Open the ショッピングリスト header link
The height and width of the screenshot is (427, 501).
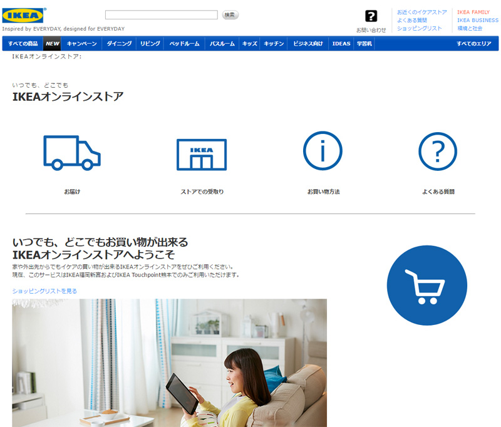419,28
